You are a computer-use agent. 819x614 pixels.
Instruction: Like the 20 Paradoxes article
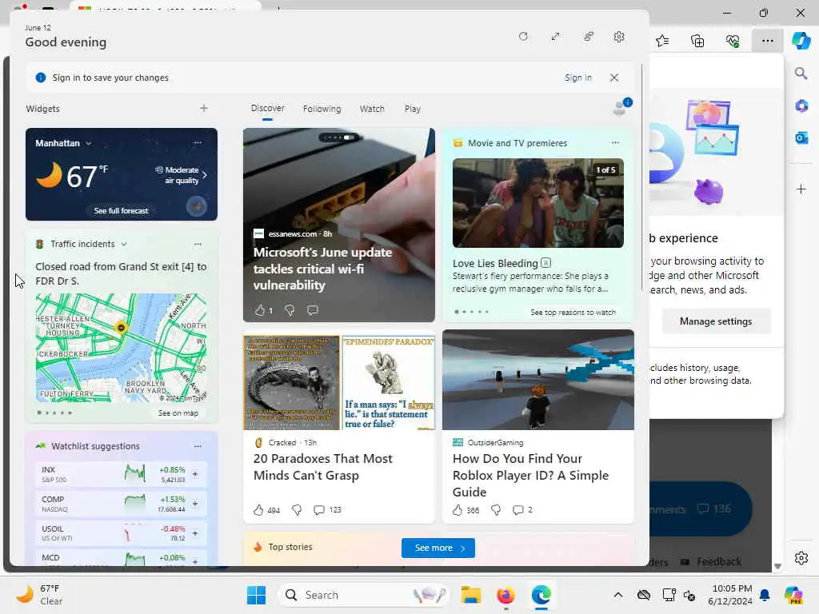pyautogui.click(x=258, y=509)
